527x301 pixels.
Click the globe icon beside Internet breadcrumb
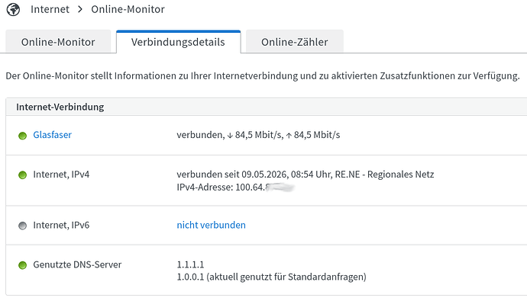14,9
